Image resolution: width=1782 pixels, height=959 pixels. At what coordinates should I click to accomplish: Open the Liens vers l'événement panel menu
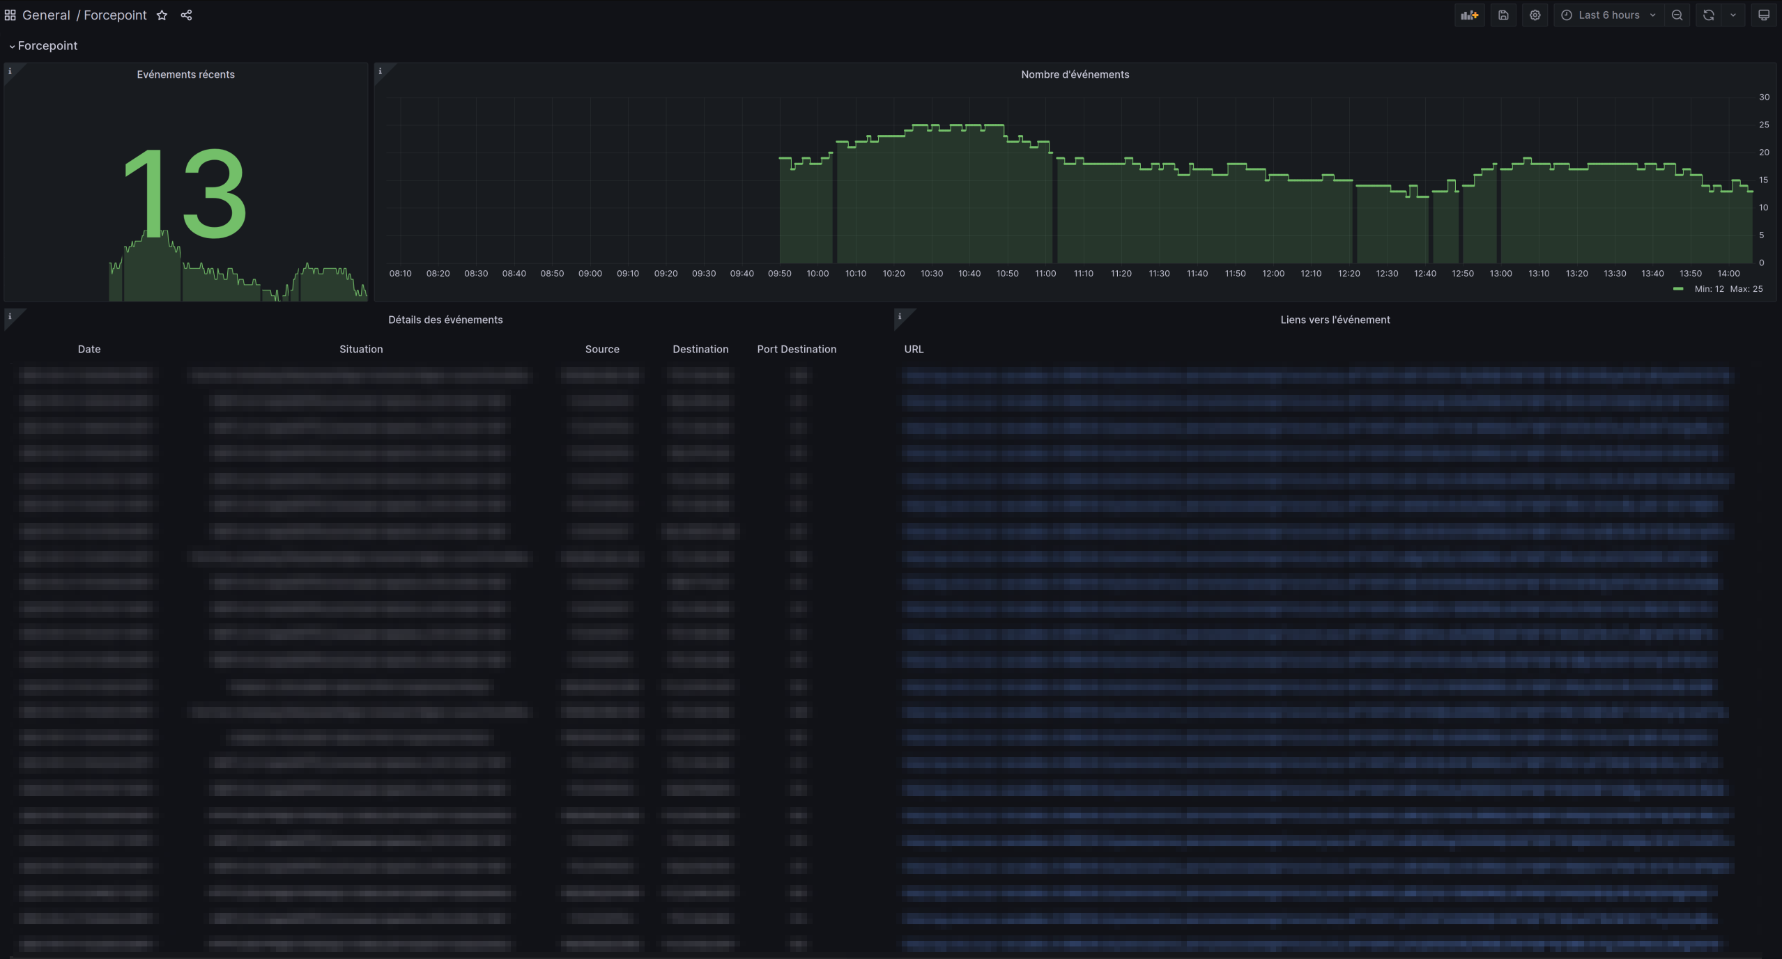pyautogui.click(x=1335, y=320)
